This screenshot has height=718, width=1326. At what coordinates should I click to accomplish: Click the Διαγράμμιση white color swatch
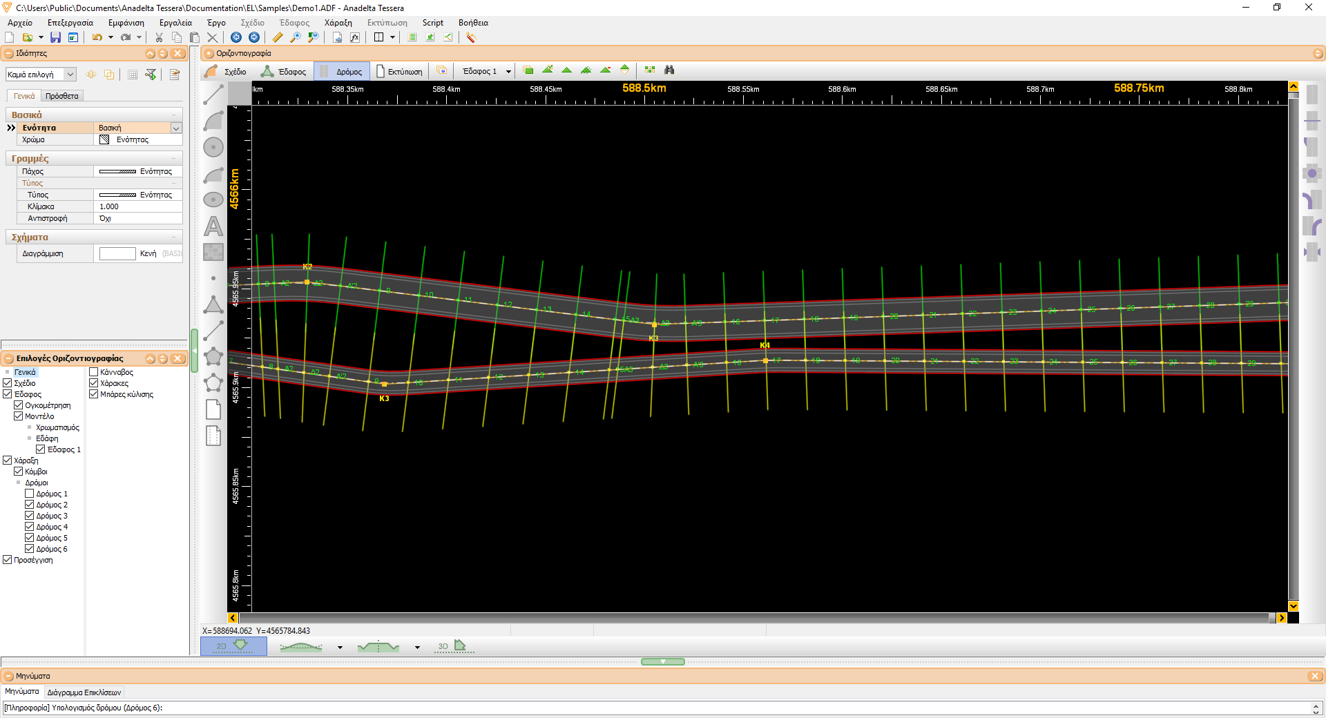(117, 253)
